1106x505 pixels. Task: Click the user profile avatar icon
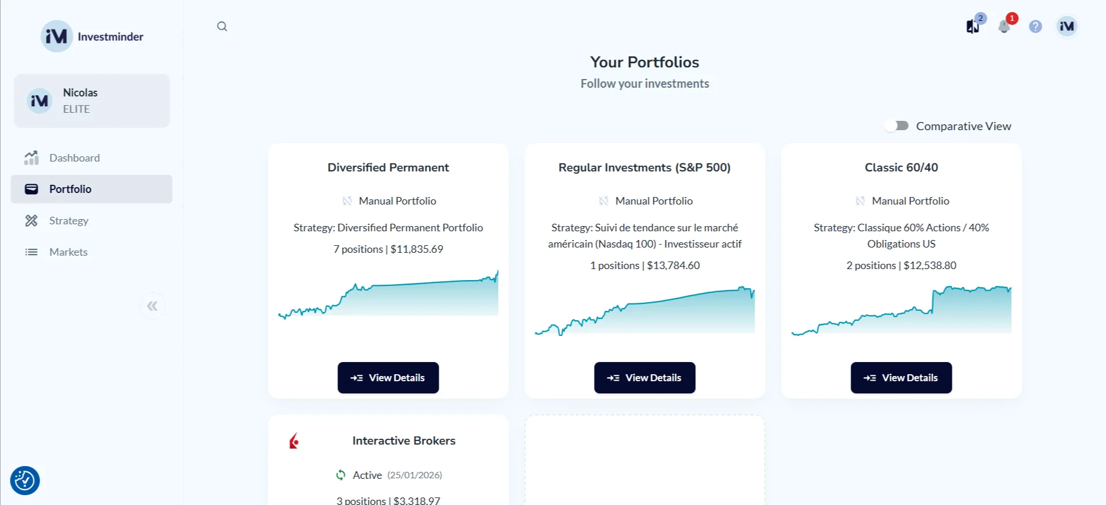click(1066, 26)
